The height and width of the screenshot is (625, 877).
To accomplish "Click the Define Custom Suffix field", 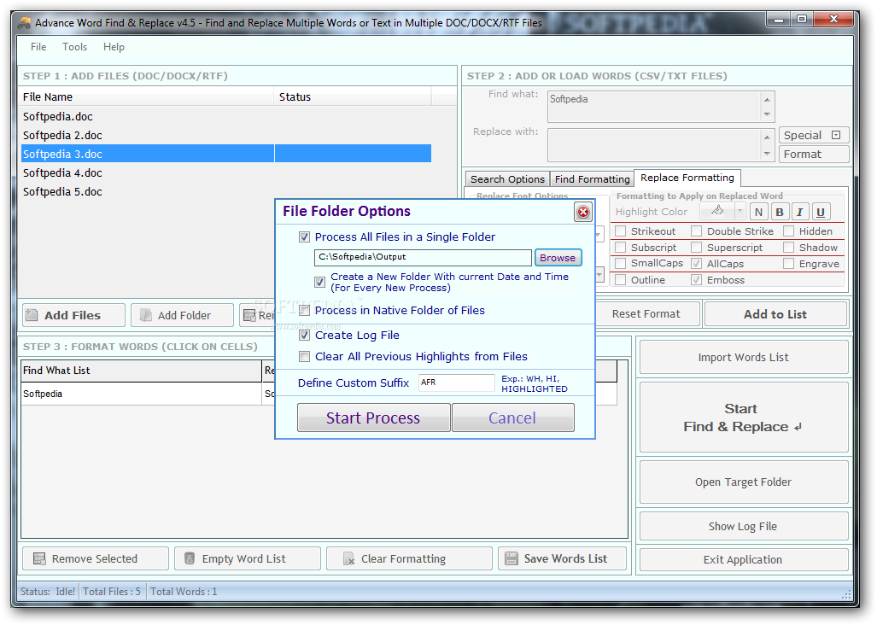I will [456, 383].
